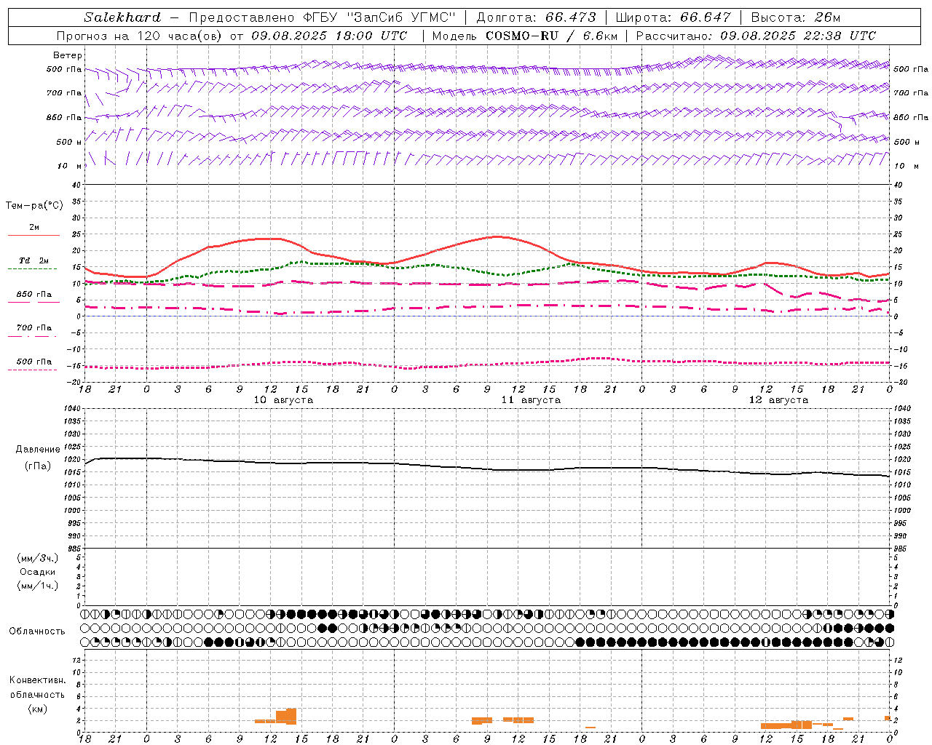This screenshot has height=745, width=932.
Task: Click the "500 м" wind level label on the left
Action: click(69, 142)
